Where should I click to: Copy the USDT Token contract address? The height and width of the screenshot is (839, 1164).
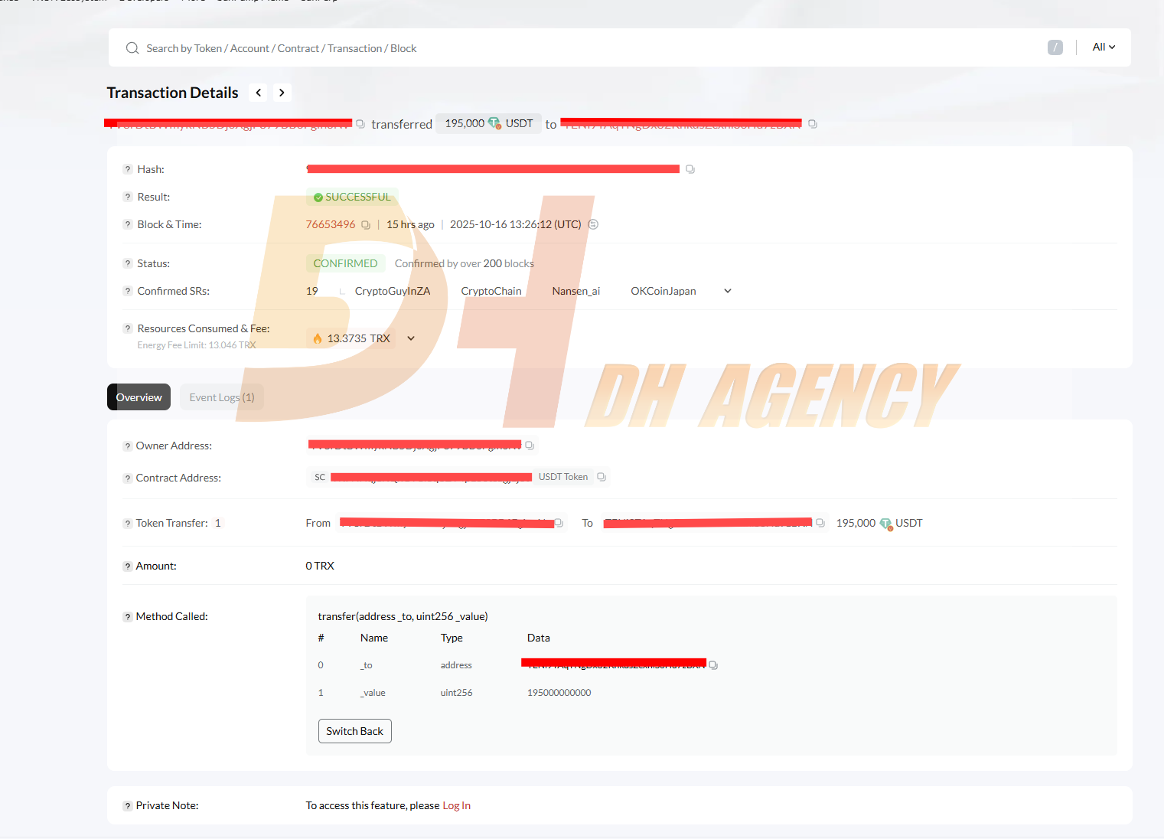(x=602, y=477)
